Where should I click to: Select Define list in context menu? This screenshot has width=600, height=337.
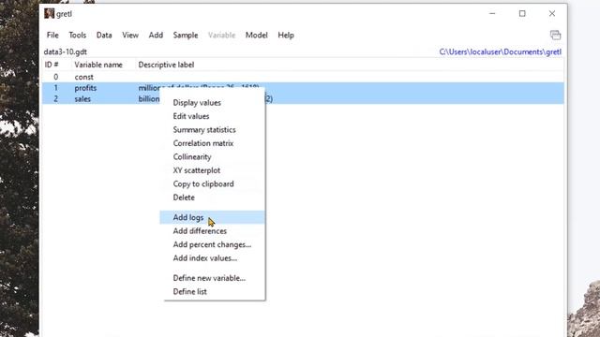213,291
